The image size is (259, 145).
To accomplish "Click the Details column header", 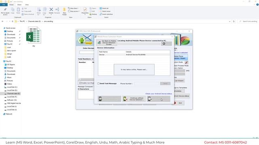I will coord(129,52).
